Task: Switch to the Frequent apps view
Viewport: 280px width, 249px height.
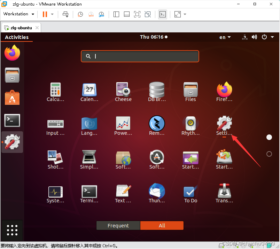Action: point(118,226)
